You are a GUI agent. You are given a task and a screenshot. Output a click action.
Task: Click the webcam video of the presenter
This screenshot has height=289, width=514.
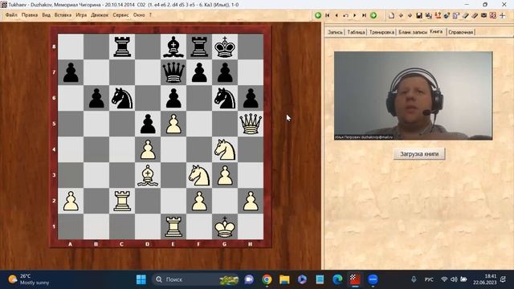tap(413, 96)
